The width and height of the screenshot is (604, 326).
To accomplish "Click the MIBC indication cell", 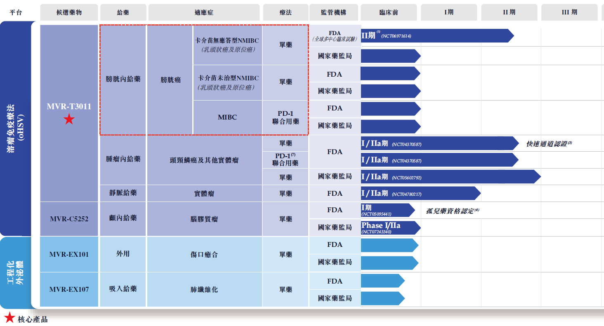I will pos(227,117).
